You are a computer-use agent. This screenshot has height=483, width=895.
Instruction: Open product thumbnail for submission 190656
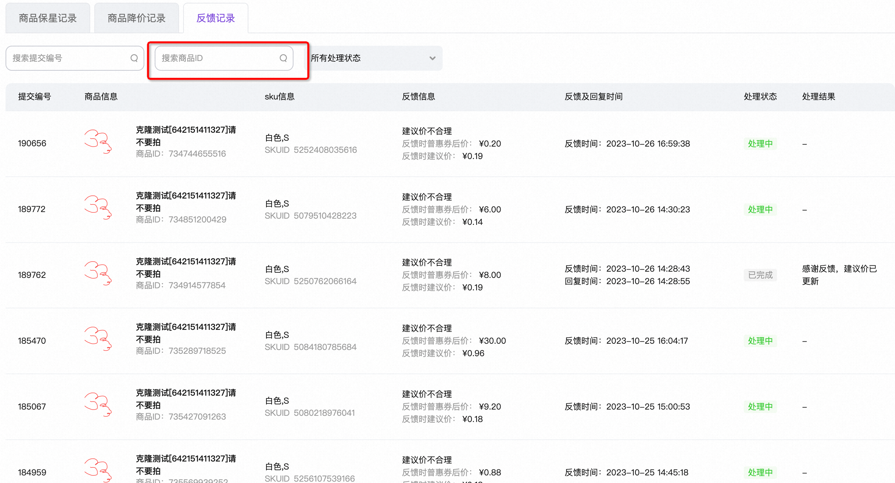(98, 142)
